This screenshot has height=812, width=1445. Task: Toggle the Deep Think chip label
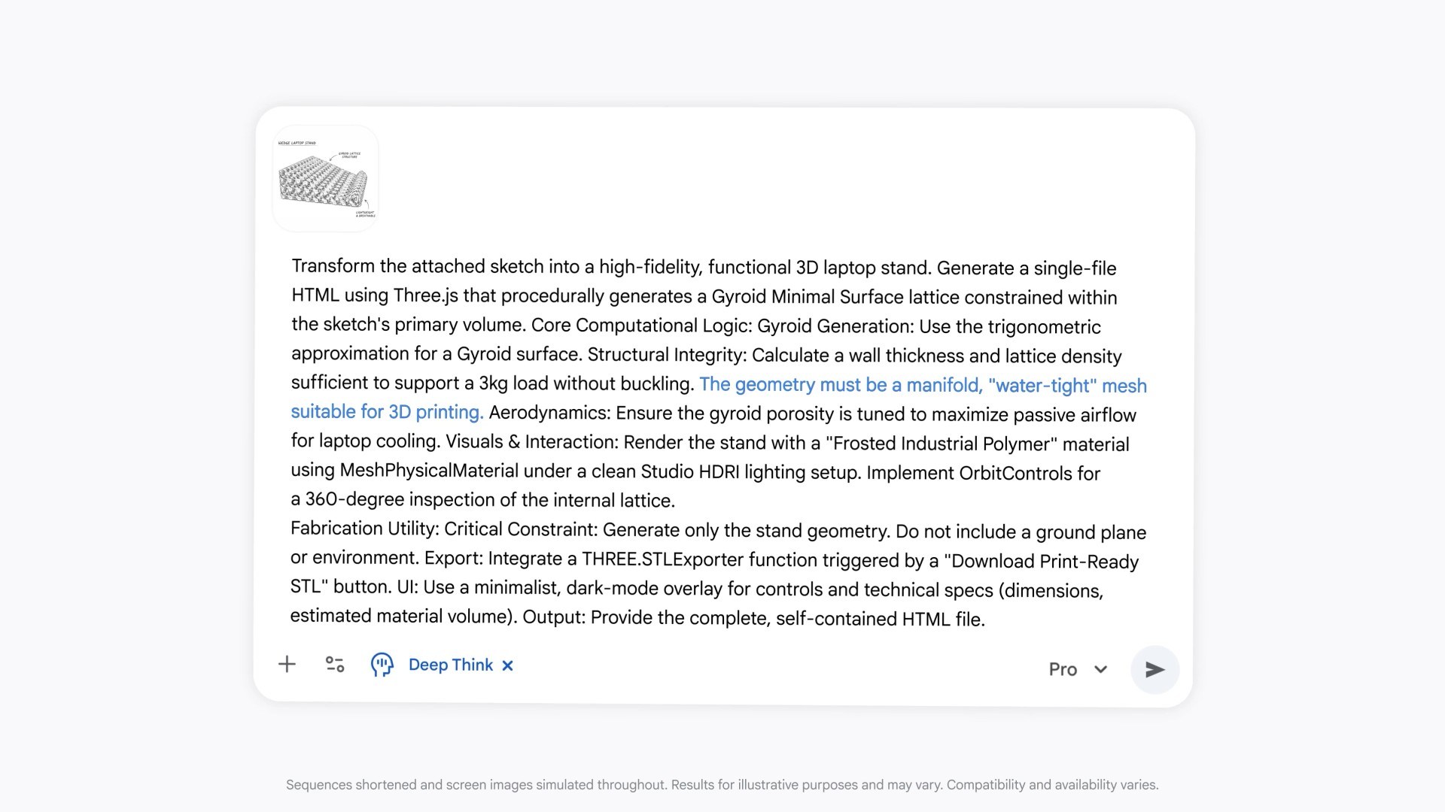[450, 665]
